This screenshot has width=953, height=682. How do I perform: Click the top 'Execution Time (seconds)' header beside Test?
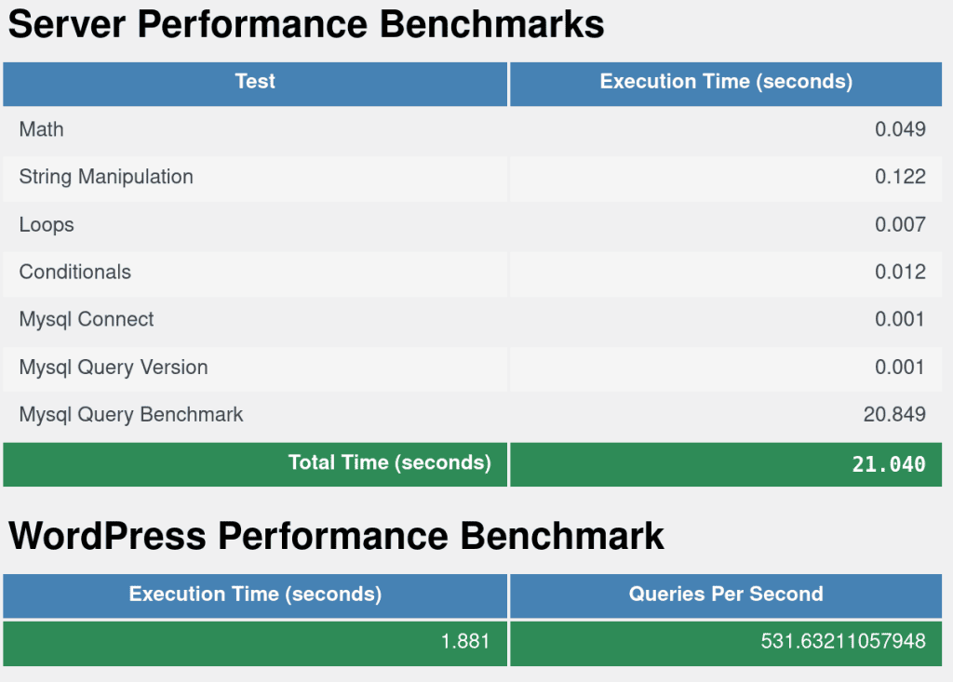click(x=726, y=82)
